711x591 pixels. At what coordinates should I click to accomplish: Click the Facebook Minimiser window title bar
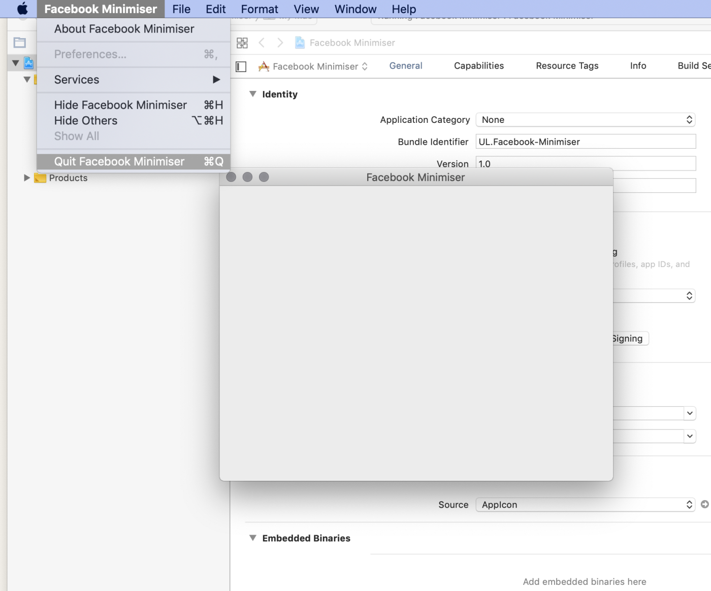416,177
